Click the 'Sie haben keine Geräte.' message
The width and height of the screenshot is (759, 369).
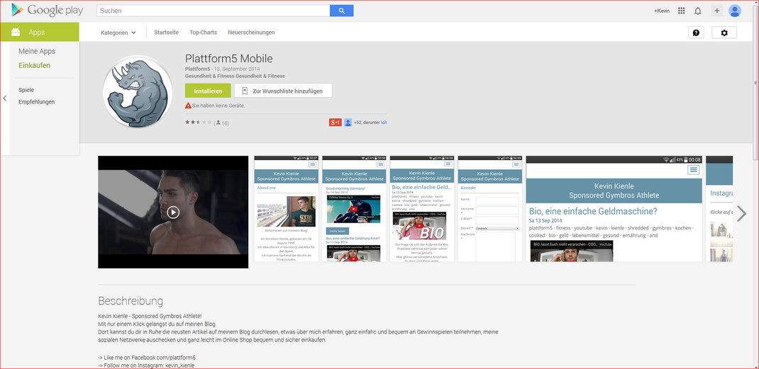pyautogui.click(x=218, y=106)
